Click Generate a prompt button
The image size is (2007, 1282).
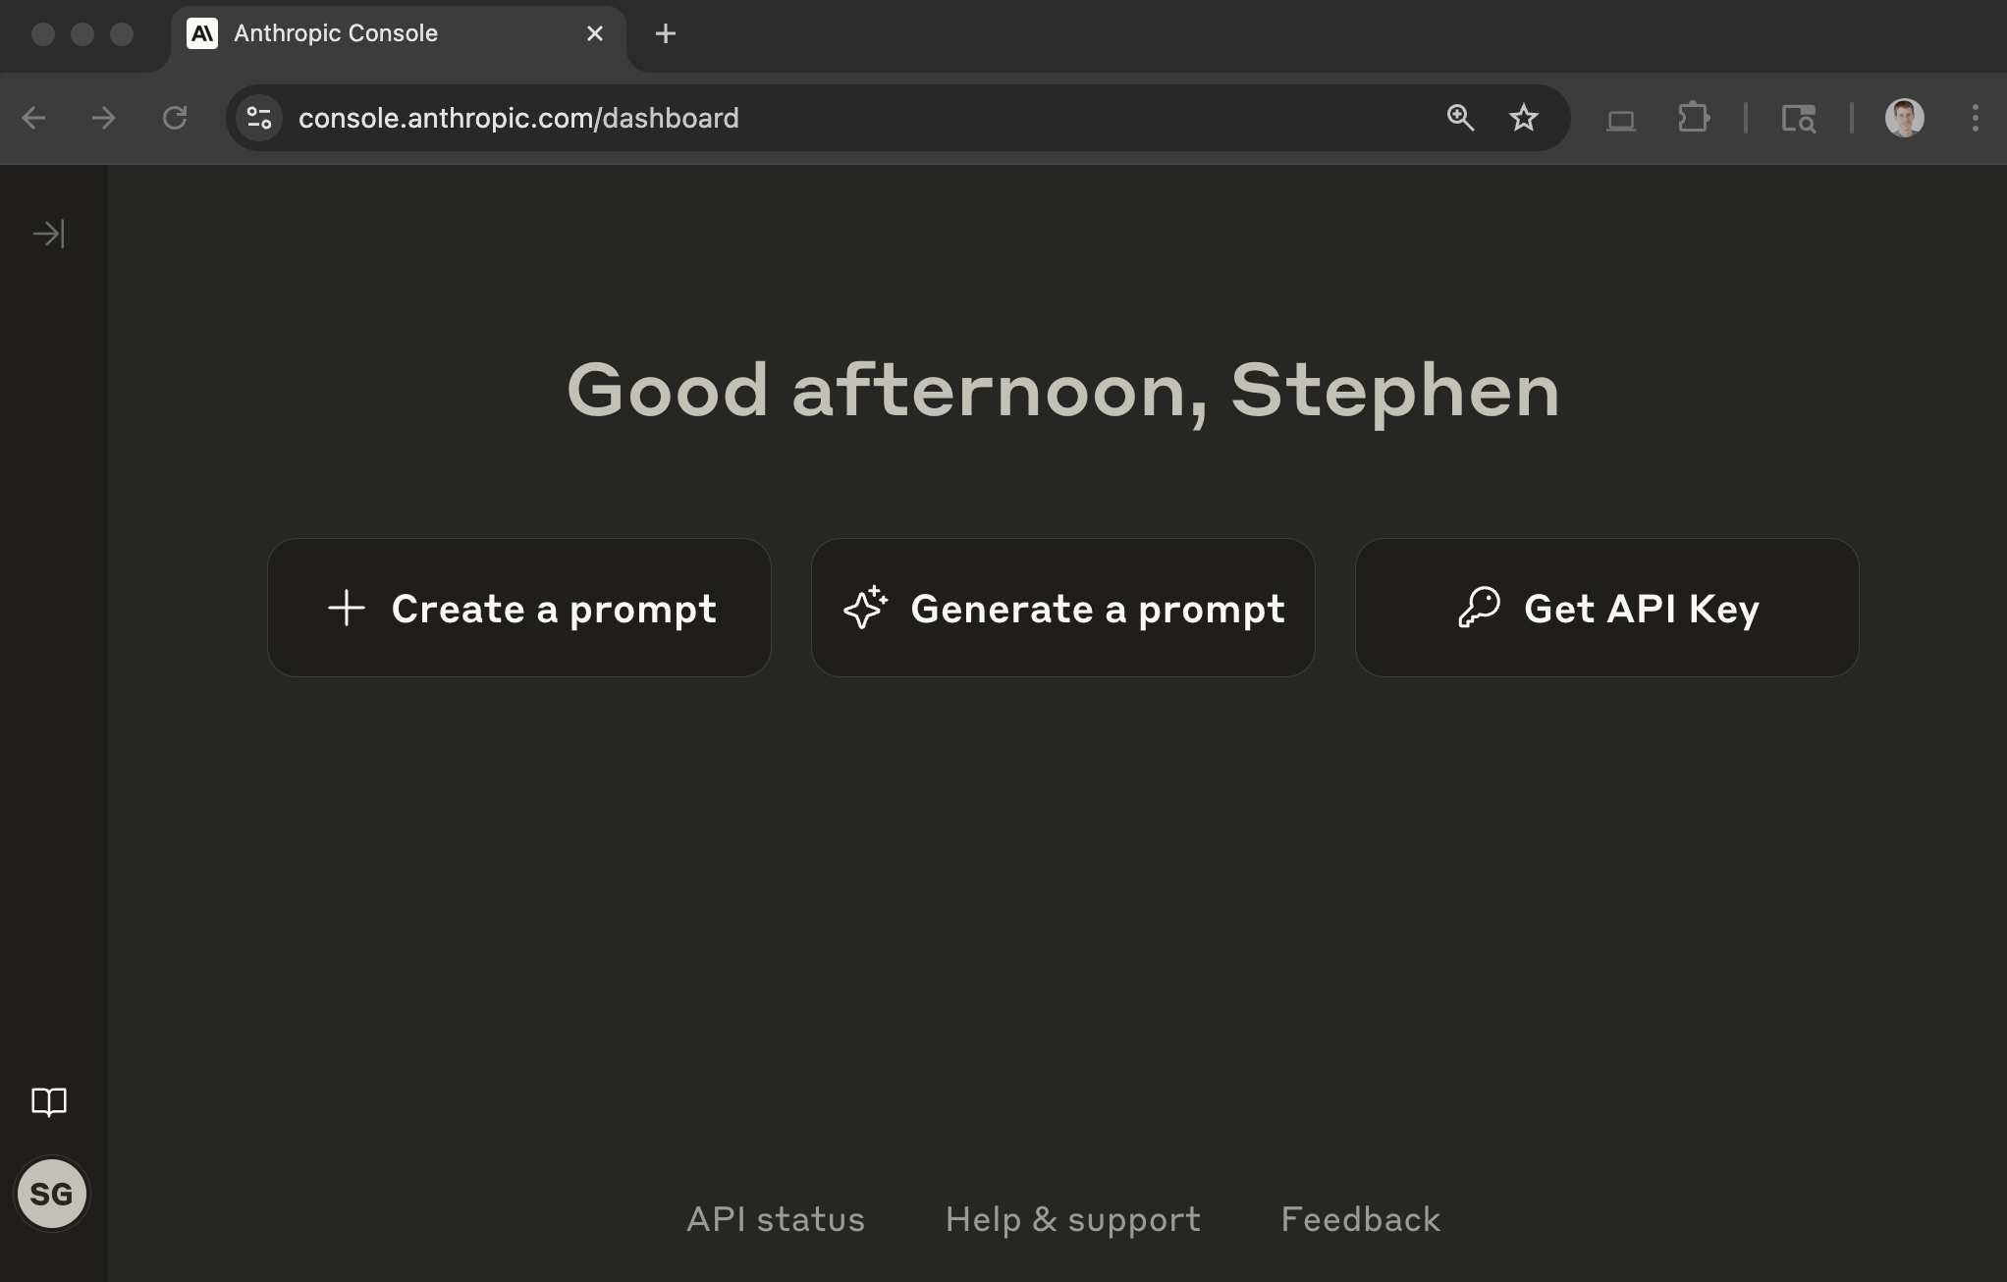1062,608
